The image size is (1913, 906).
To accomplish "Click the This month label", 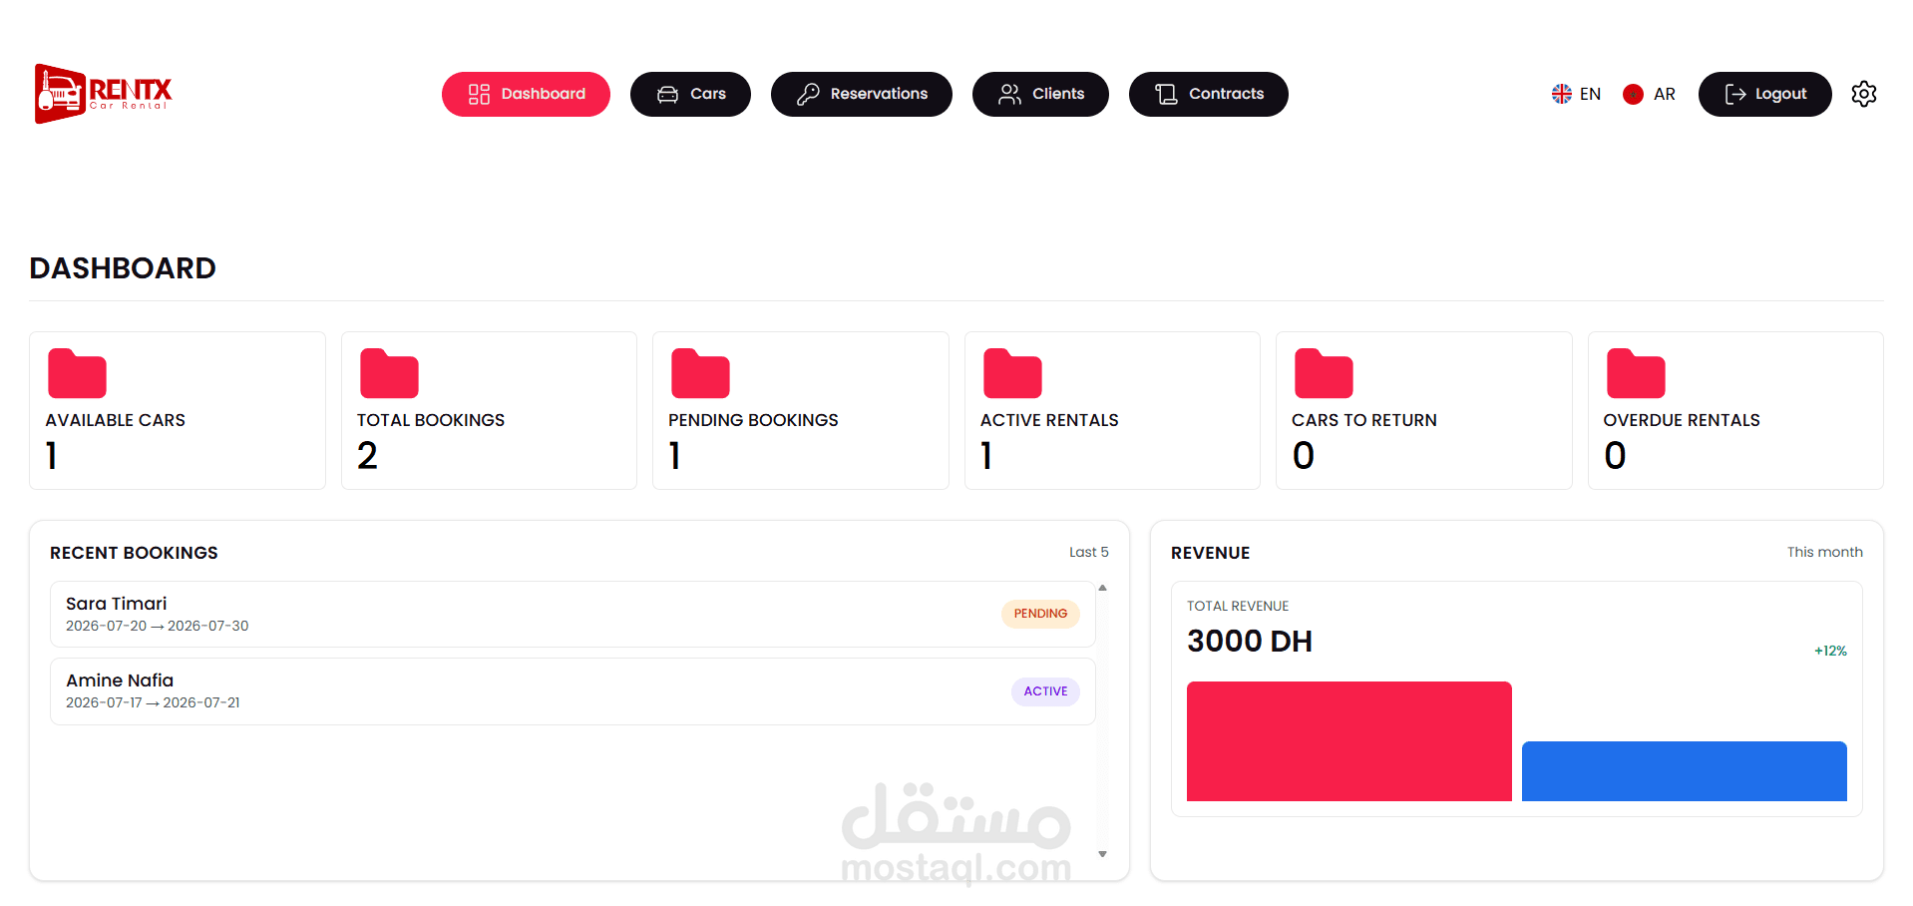I will click(1824, 552).
